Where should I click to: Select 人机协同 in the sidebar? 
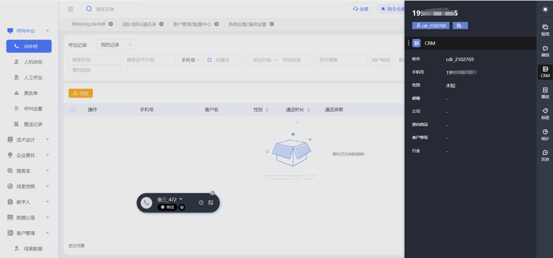click(33, 62)
